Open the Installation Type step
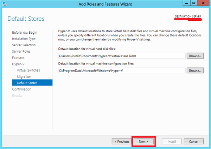 click(24, 39)
